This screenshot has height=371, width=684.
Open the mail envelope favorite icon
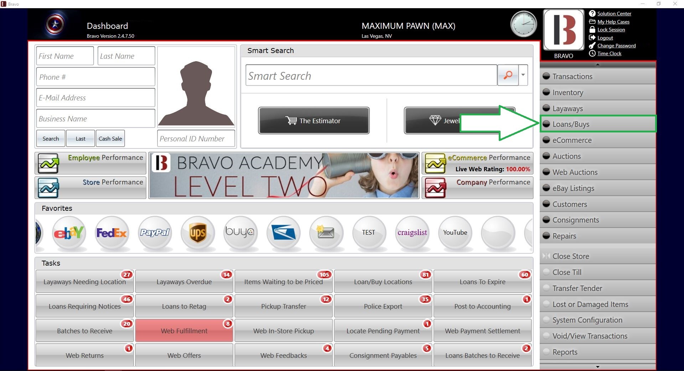[x=326, y=233]
